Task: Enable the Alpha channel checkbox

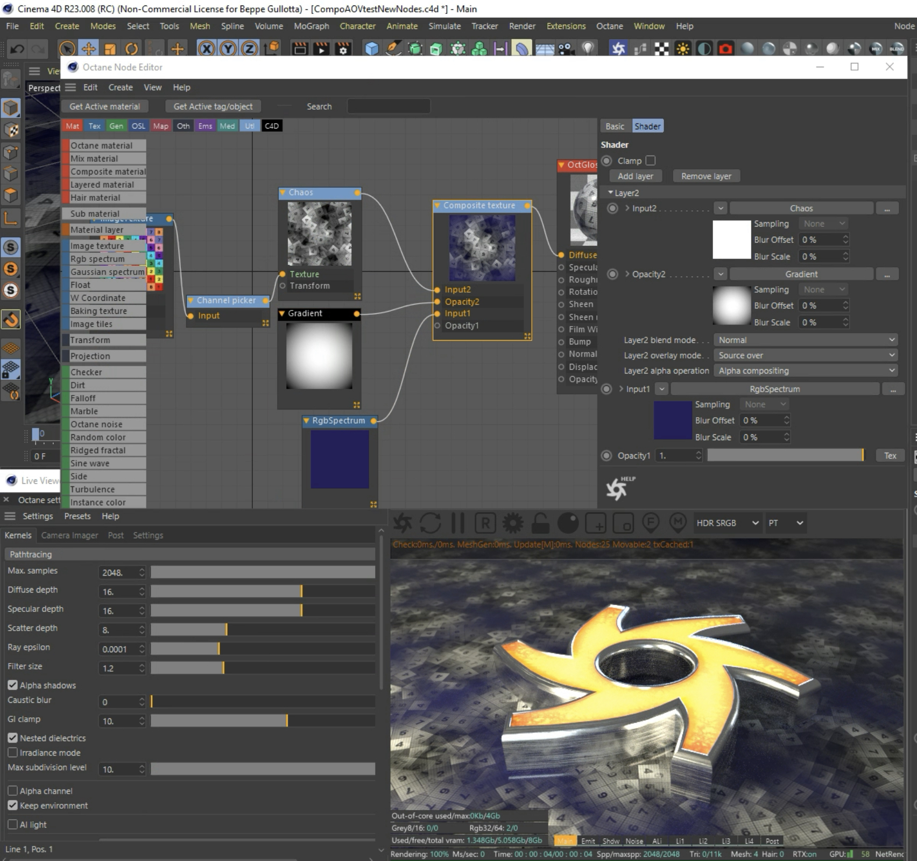Action: tap(12, 791)
